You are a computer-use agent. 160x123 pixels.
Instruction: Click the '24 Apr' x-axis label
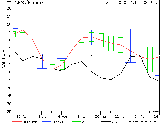[x=140, y=117]
